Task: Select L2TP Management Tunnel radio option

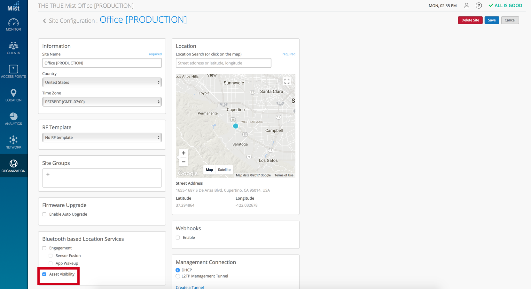Action: [178, 276]
